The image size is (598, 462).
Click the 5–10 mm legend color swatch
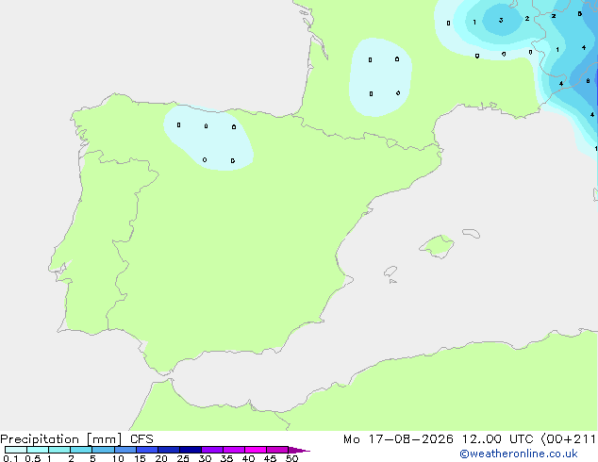104,450
